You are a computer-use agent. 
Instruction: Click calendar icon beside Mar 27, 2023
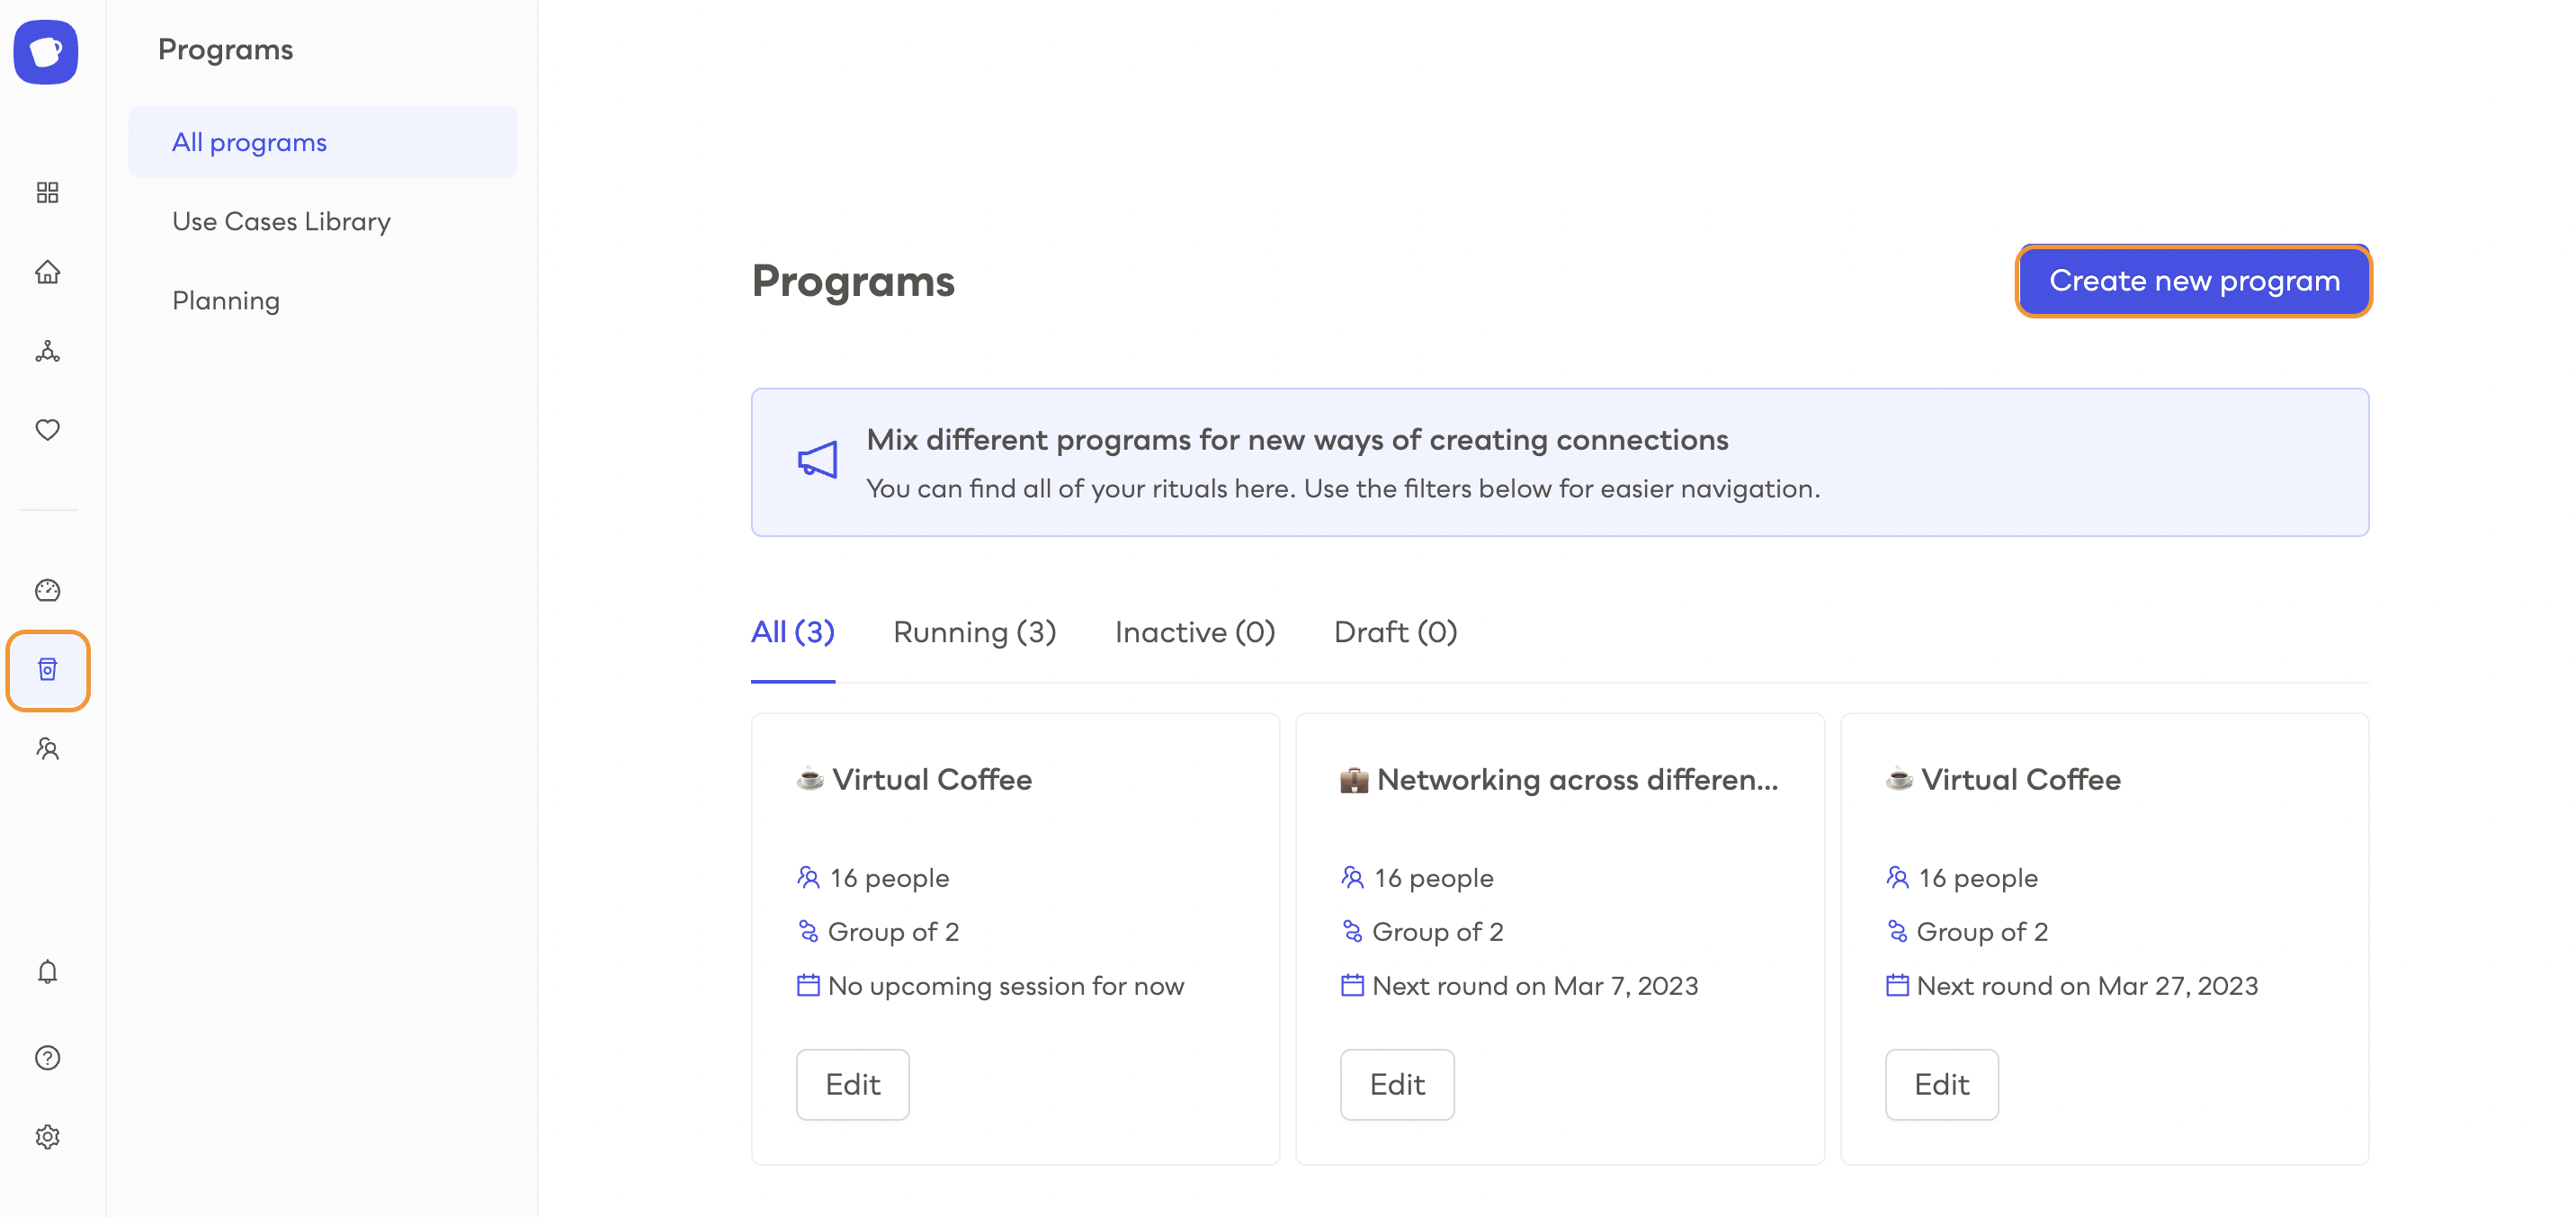point(1897,985)
